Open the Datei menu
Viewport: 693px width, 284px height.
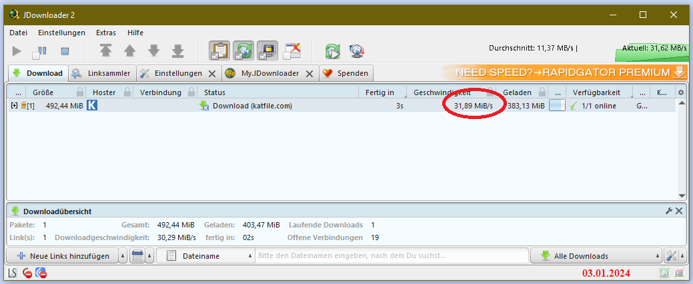(18, 33)
